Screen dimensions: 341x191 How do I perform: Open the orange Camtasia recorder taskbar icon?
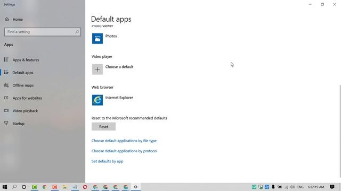pyautogui.click(x=54, y=187)
